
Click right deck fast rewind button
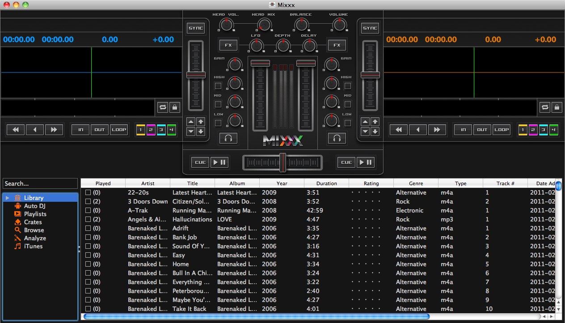[399, 130]
